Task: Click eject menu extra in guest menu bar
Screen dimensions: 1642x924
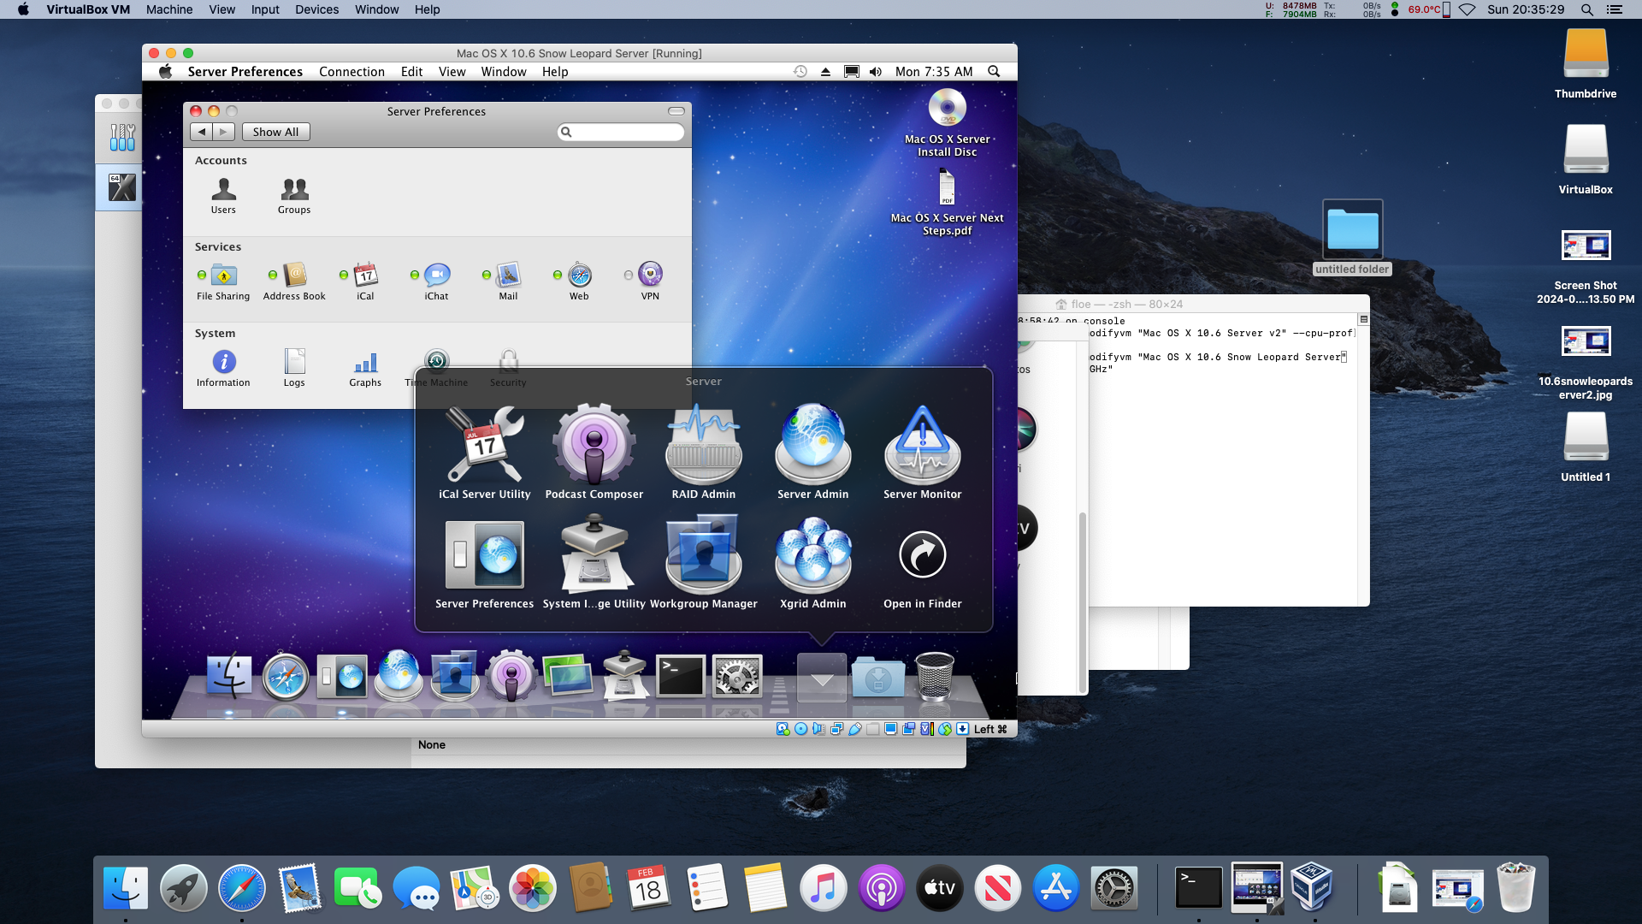Action: tap(825, 72)
